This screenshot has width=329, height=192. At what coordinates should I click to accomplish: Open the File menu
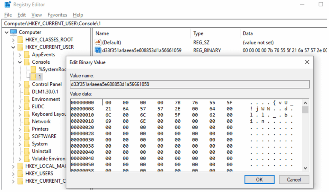[x=8, y=15]
